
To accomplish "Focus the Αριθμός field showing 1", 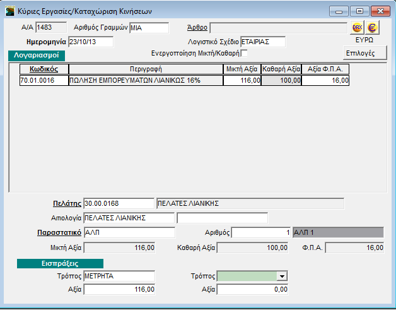I will [x=261, y=232].
